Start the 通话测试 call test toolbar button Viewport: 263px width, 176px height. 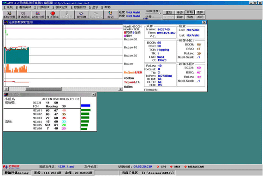24,15
